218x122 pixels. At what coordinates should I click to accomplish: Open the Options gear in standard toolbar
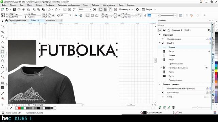[137, 9]
